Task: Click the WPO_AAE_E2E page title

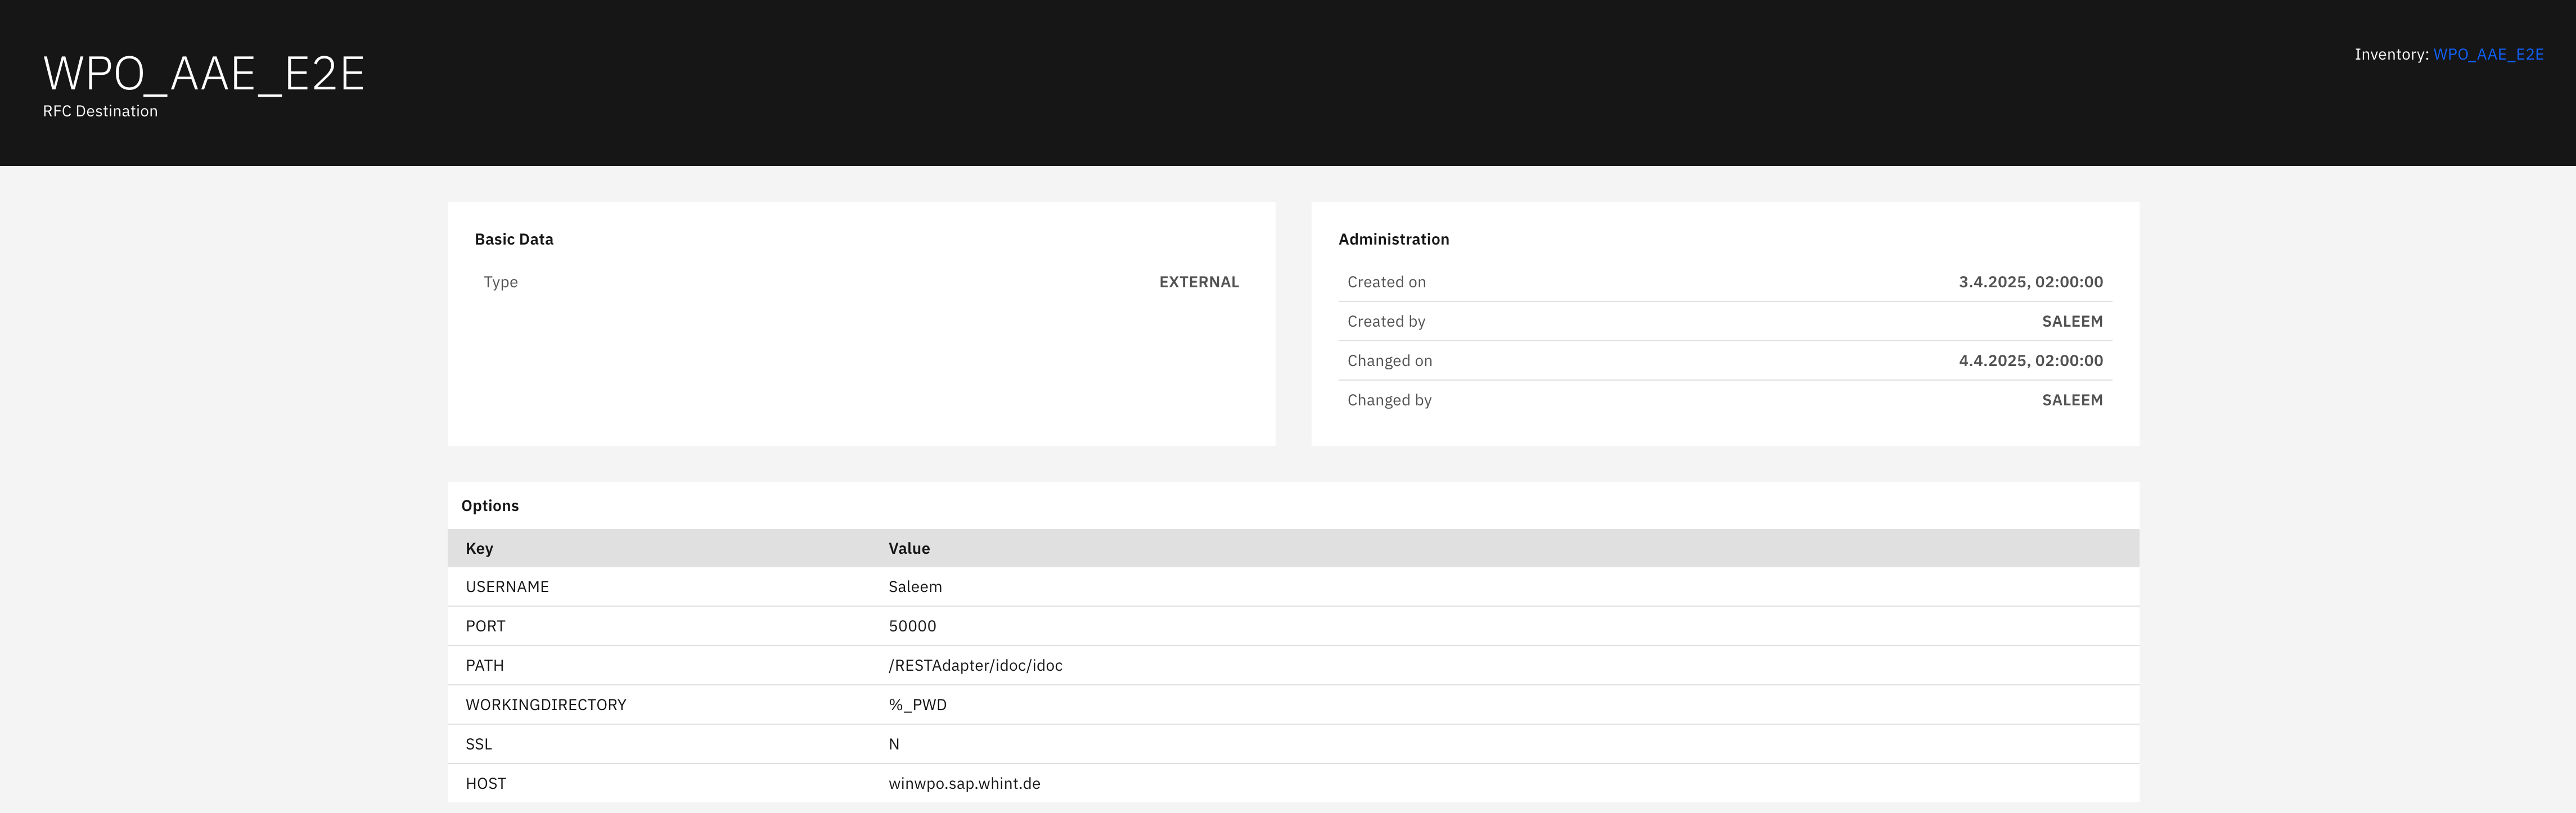Action: [x=204, y=74]
